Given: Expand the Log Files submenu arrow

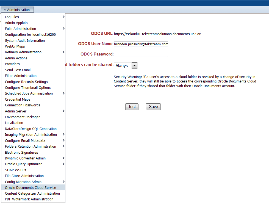Looking at the screenshot, I should [63, 17].
